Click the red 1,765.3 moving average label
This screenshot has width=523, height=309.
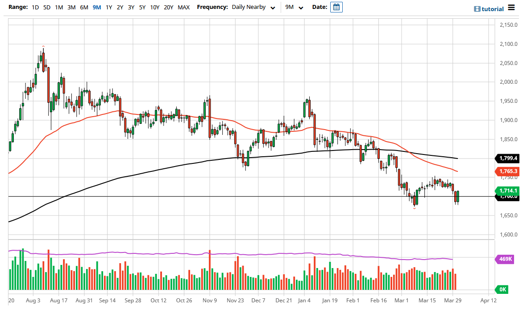point(508,171)
